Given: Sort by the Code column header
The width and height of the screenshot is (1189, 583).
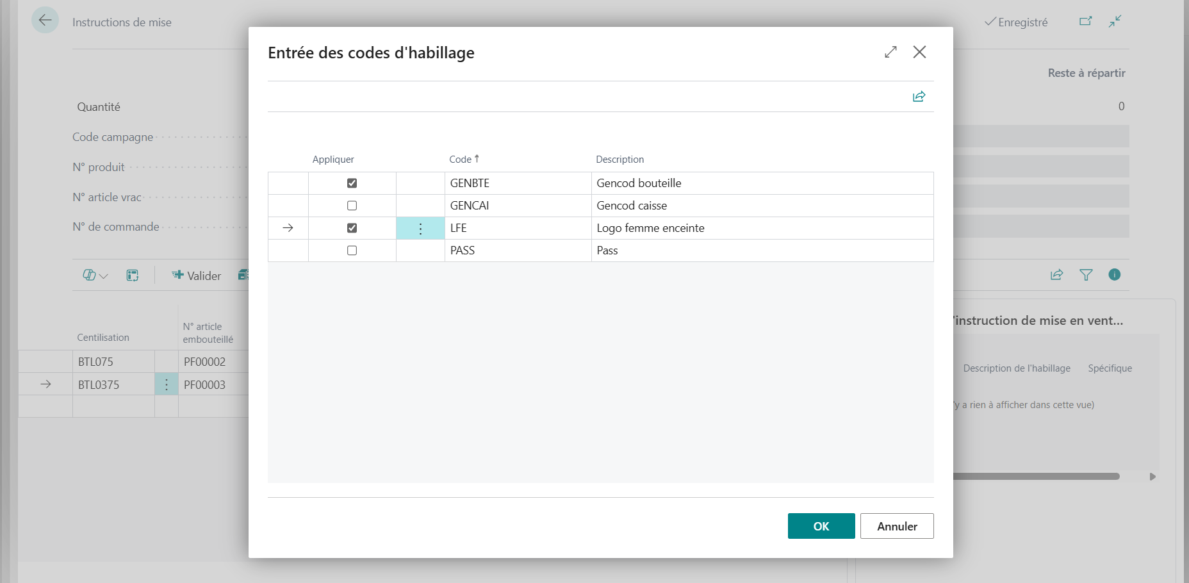Looking at the screenshot, I should 464,159.
